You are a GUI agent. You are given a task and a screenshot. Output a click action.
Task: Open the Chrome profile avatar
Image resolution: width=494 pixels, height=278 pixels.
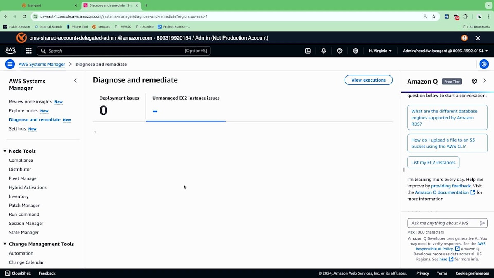pos(479,16)
